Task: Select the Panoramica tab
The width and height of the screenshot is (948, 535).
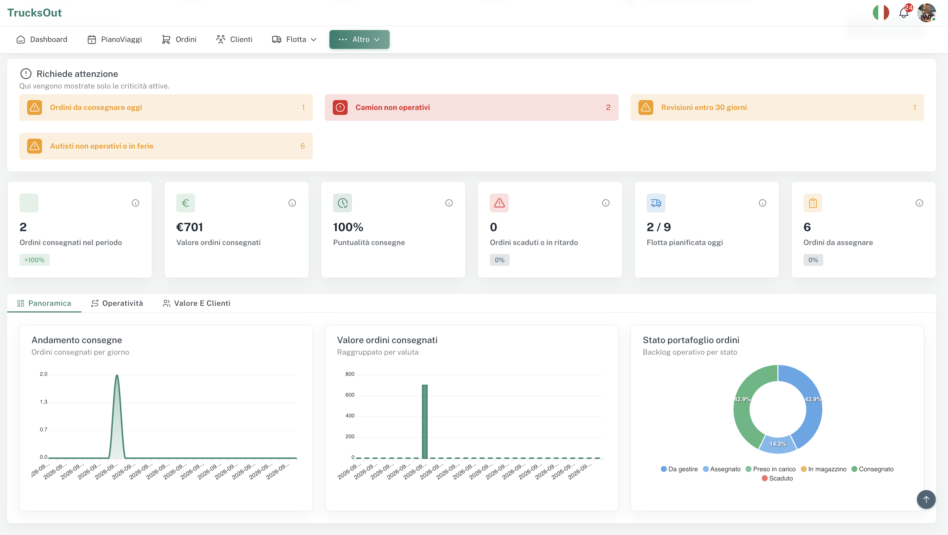Action: (44, 303)
